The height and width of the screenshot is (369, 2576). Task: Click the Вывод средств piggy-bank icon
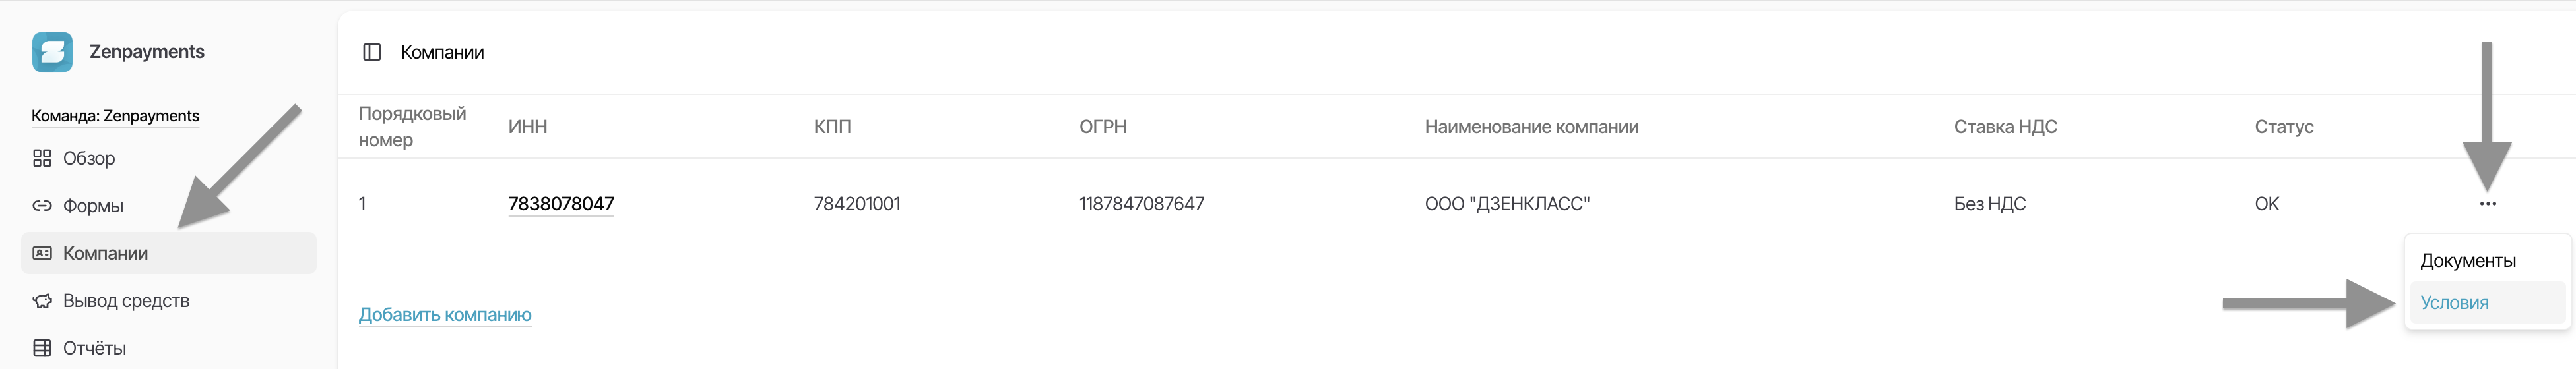[42, 301]
